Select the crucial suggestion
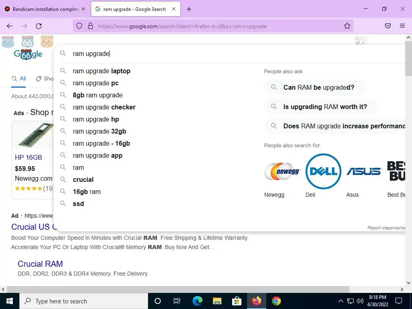The height and width of the screenshot is (309, 412). point(83,180)
